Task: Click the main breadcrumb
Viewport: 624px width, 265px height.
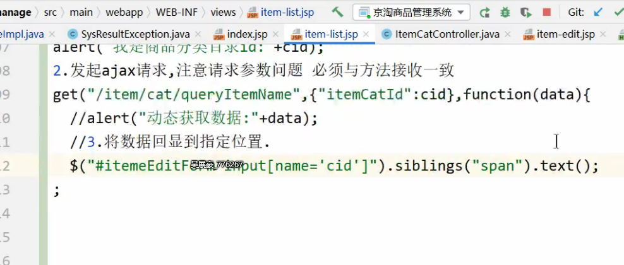Action: pyautogui.click(x=81, y=13)
